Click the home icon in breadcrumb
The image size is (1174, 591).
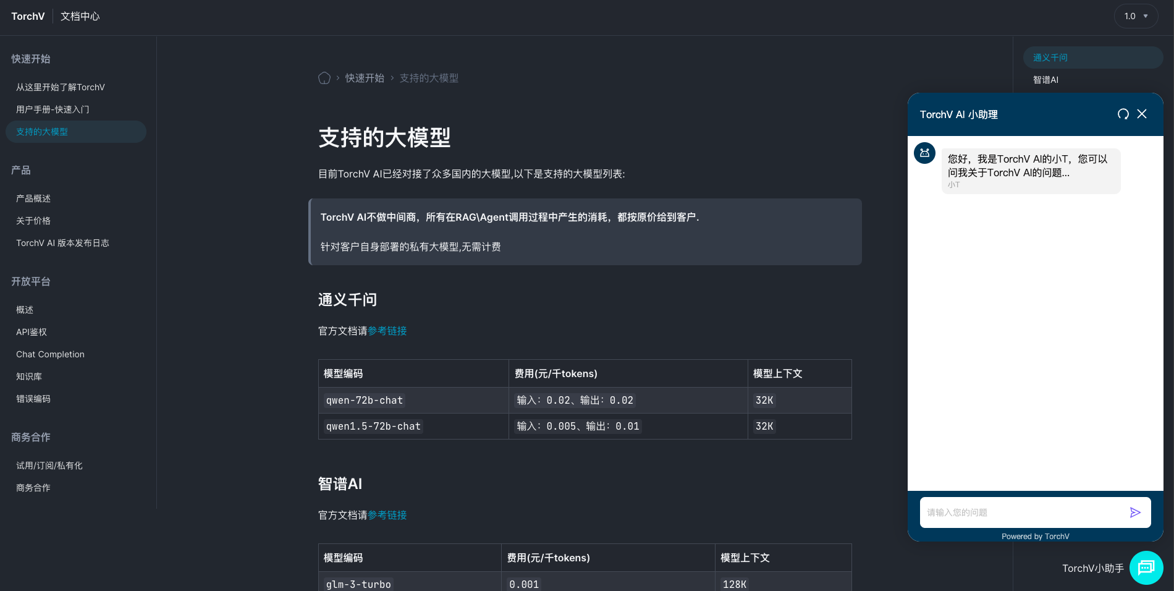[324, 78]
